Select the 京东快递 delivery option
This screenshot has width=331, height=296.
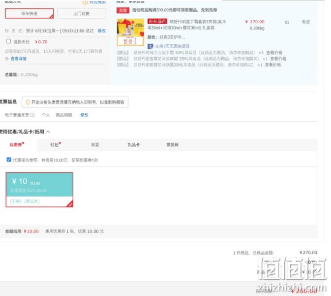click(29, 13)
